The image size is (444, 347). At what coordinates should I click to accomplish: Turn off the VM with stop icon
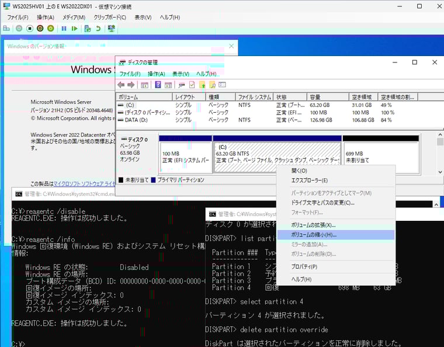click(x=30, y=28)
